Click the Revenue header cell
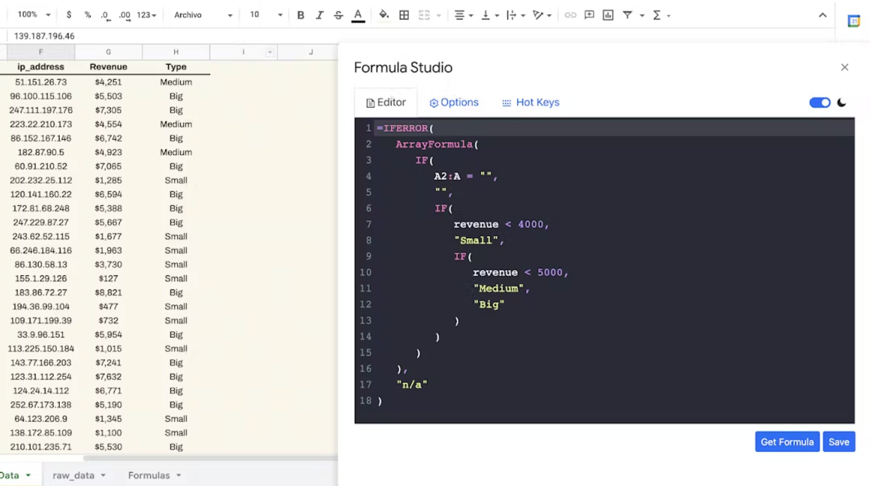The height and width of the screenshot is (486, 870). [108, 67]
